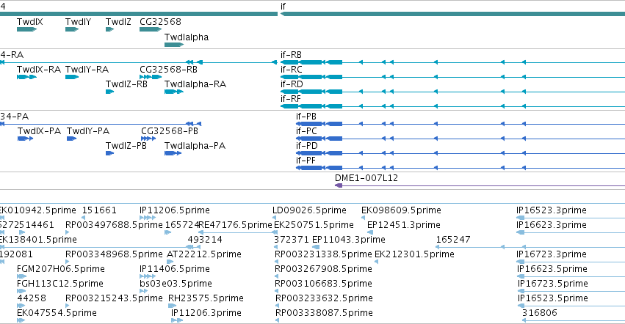
Task: Click the if-PF protein feature
Action: coord(460,168)
